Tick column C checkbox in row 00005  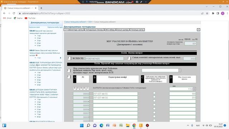tap(154, 105)
